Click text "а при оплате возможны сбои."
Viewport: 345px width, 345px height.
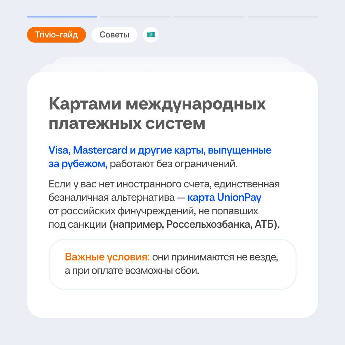point(132,271)
